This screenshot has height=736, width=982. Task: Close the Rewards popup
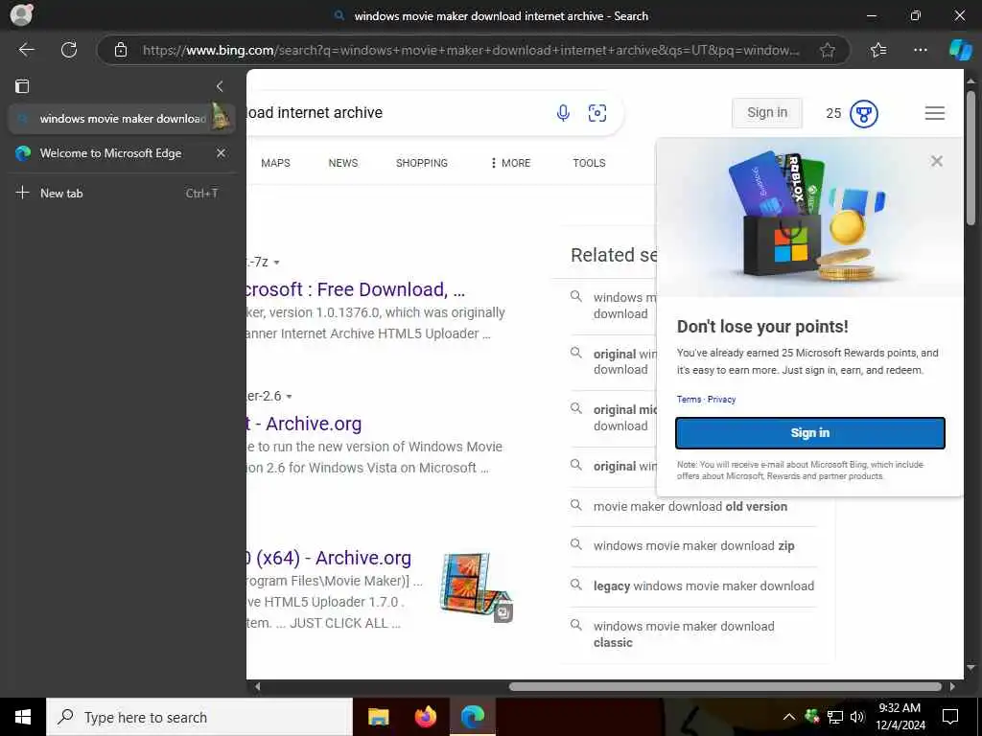(x=937, y=161)
